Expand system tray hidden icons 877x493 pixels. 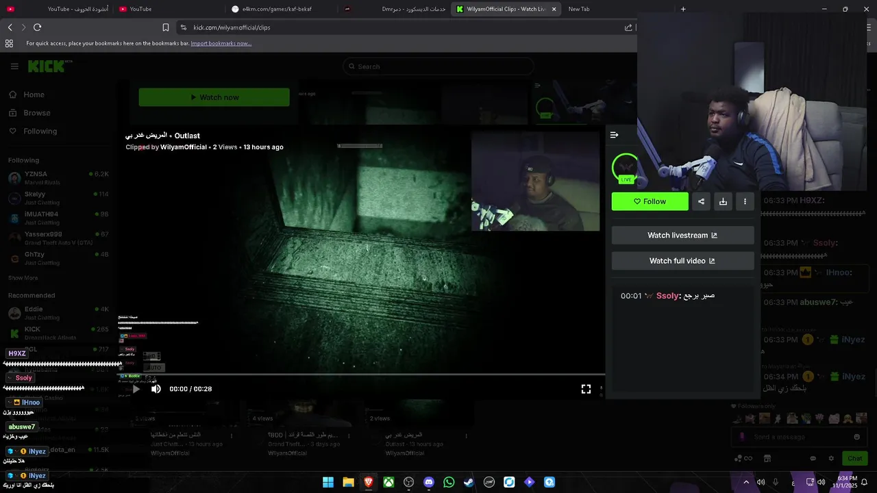[x=746, y=482]
